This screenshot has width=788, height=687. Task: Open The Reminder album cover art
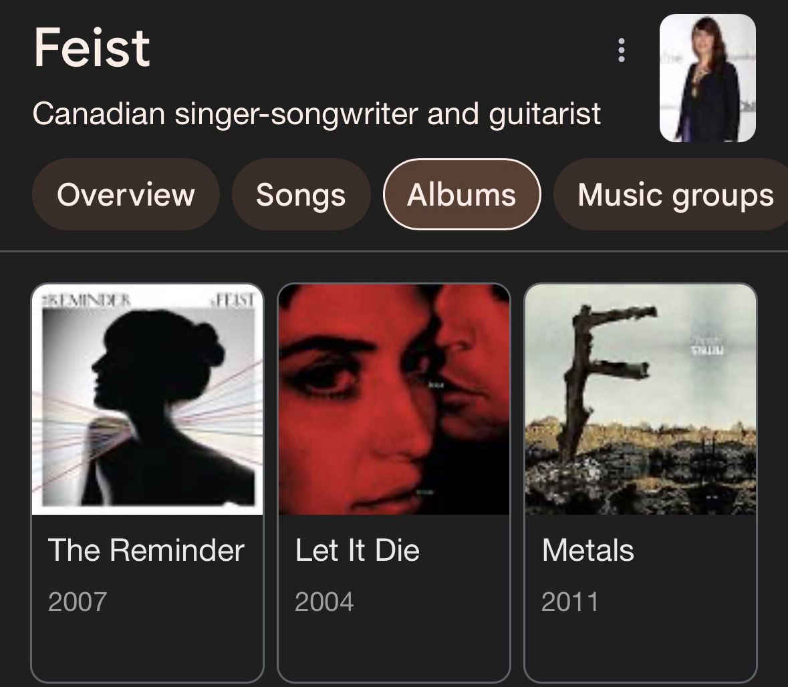point(147,399)
